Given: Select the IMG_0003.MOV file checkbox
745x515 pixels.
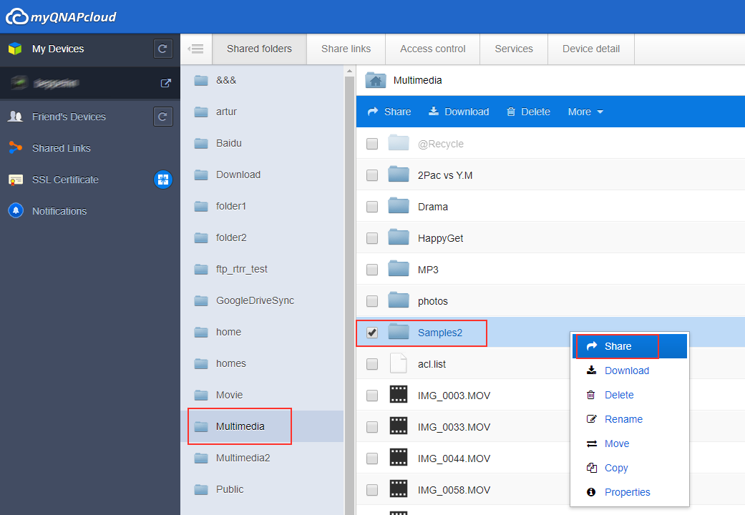Looking at the screenshot, I should tap(372, 396).
